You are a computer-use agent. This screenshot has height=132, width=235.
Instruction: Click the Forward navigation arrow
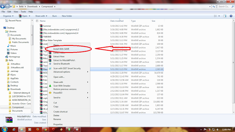coord(7,7)
